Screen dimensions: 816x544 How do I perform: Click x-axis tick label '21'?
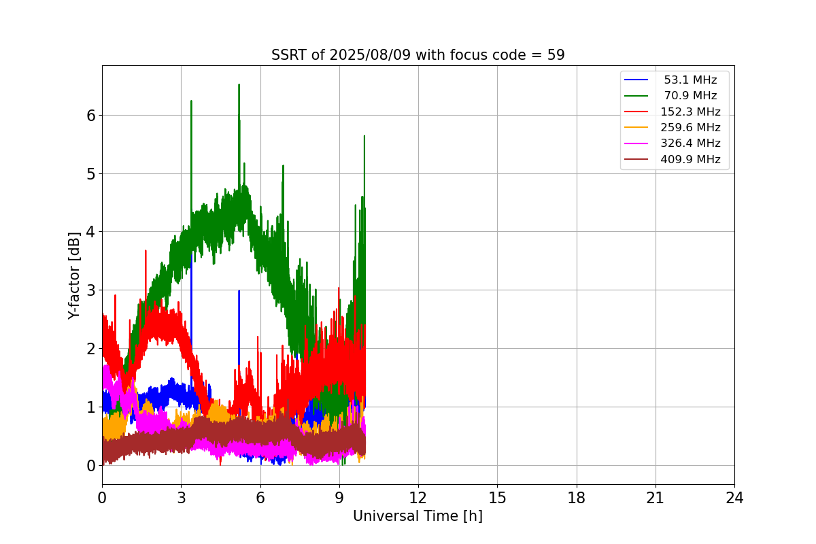[656, 498]
